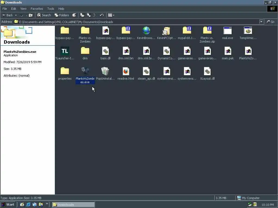Go up one folder level
278x208 pixels.
point(31,15)
